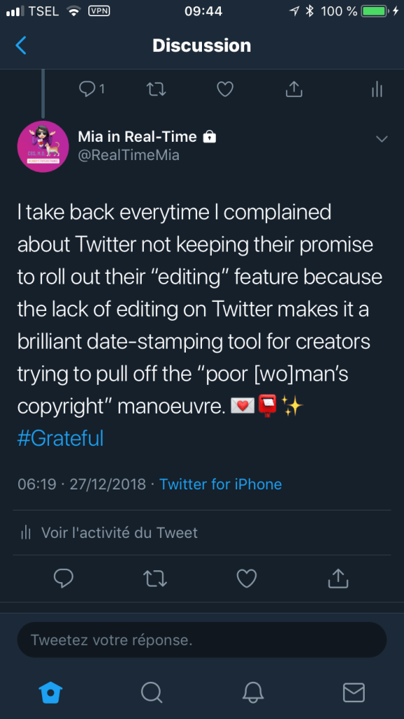Viewport: 404px width, 719px height.
Task: Go to Home tab in bottom bar
Action: coord(50,692)
